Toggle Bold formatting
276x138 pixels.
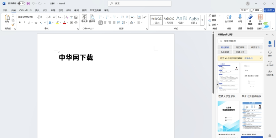pyautogui.click(x=20, y=23)
